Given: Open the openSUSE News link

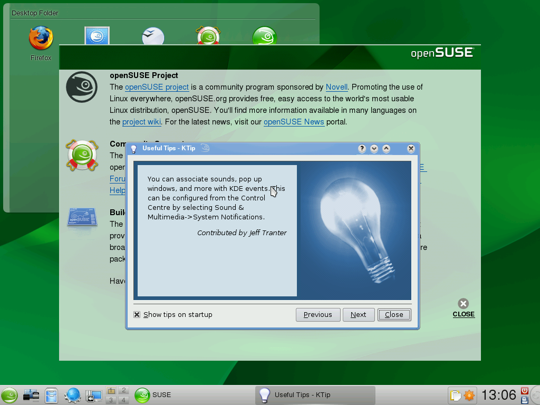Looking at the screenshot, I should pyautogui.click(x=294, y=122).
